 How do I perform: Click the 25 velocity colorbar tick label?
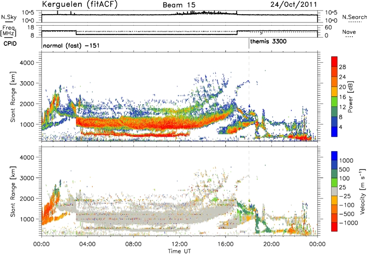click(x=343, y=188)
